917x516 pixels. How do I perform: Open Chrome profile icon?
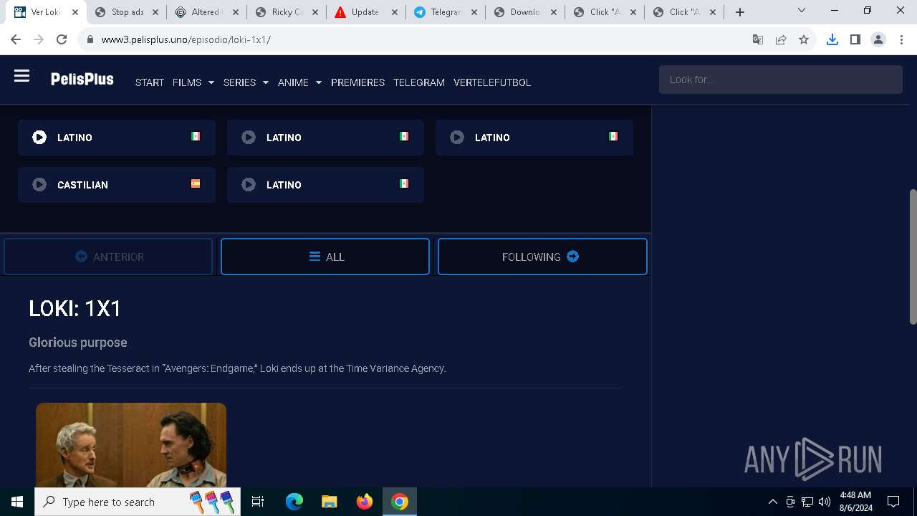(x=878, y=39)
